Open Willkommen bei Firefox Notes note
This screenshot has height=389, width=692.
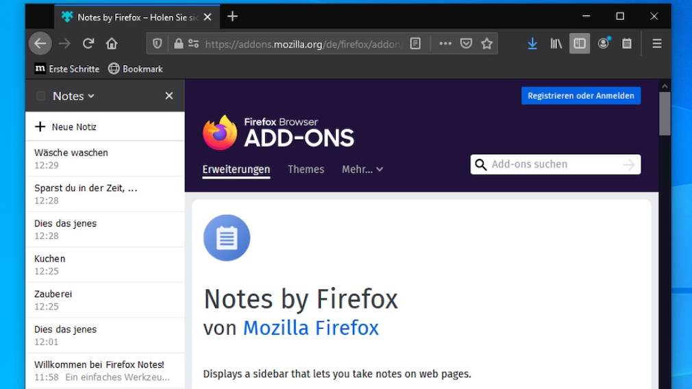105,371
